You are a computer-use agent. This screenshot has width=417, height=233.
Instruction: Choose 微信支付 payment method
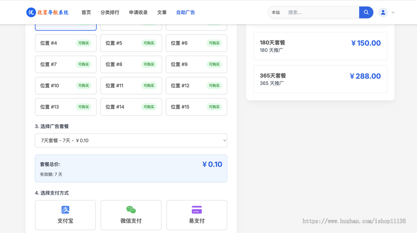pos(131,215)
